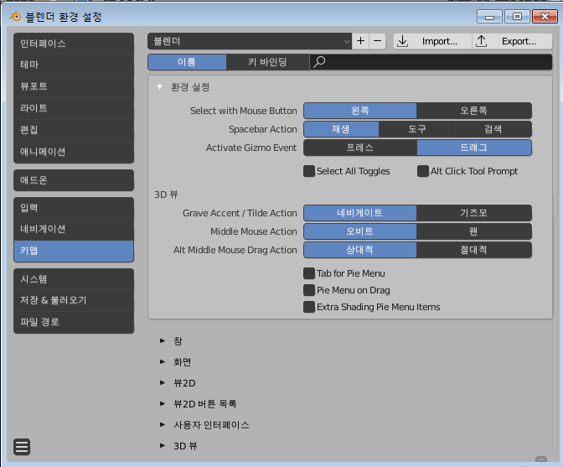Open the 테마 preferences tab
Screen dimensions: 563x467
pos(74,65)
